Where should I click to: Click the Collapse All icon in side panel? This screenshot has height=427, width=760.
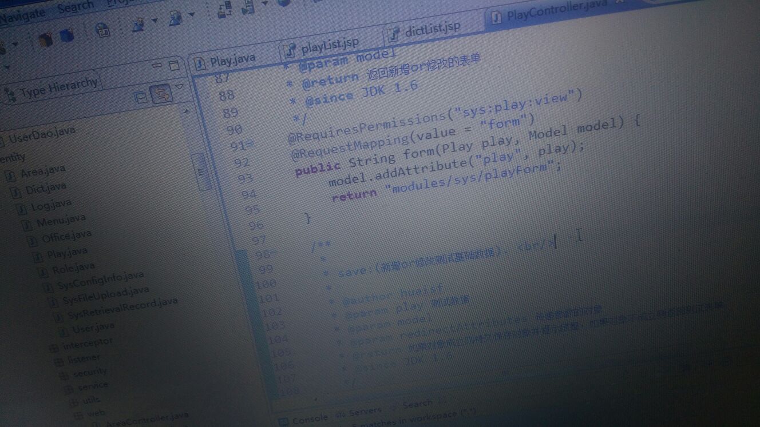tap(140, 97)
